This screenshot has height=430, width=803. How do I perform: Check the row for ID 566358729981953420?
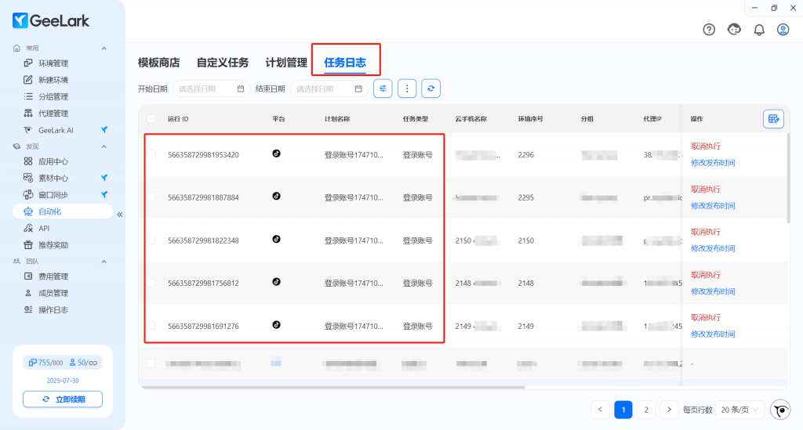tap(151, 154)
